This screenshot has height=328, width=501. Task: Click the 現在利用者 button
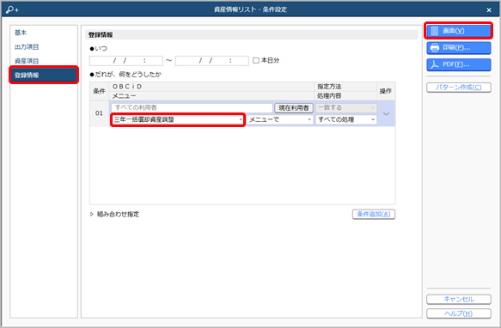pos(294,107)
